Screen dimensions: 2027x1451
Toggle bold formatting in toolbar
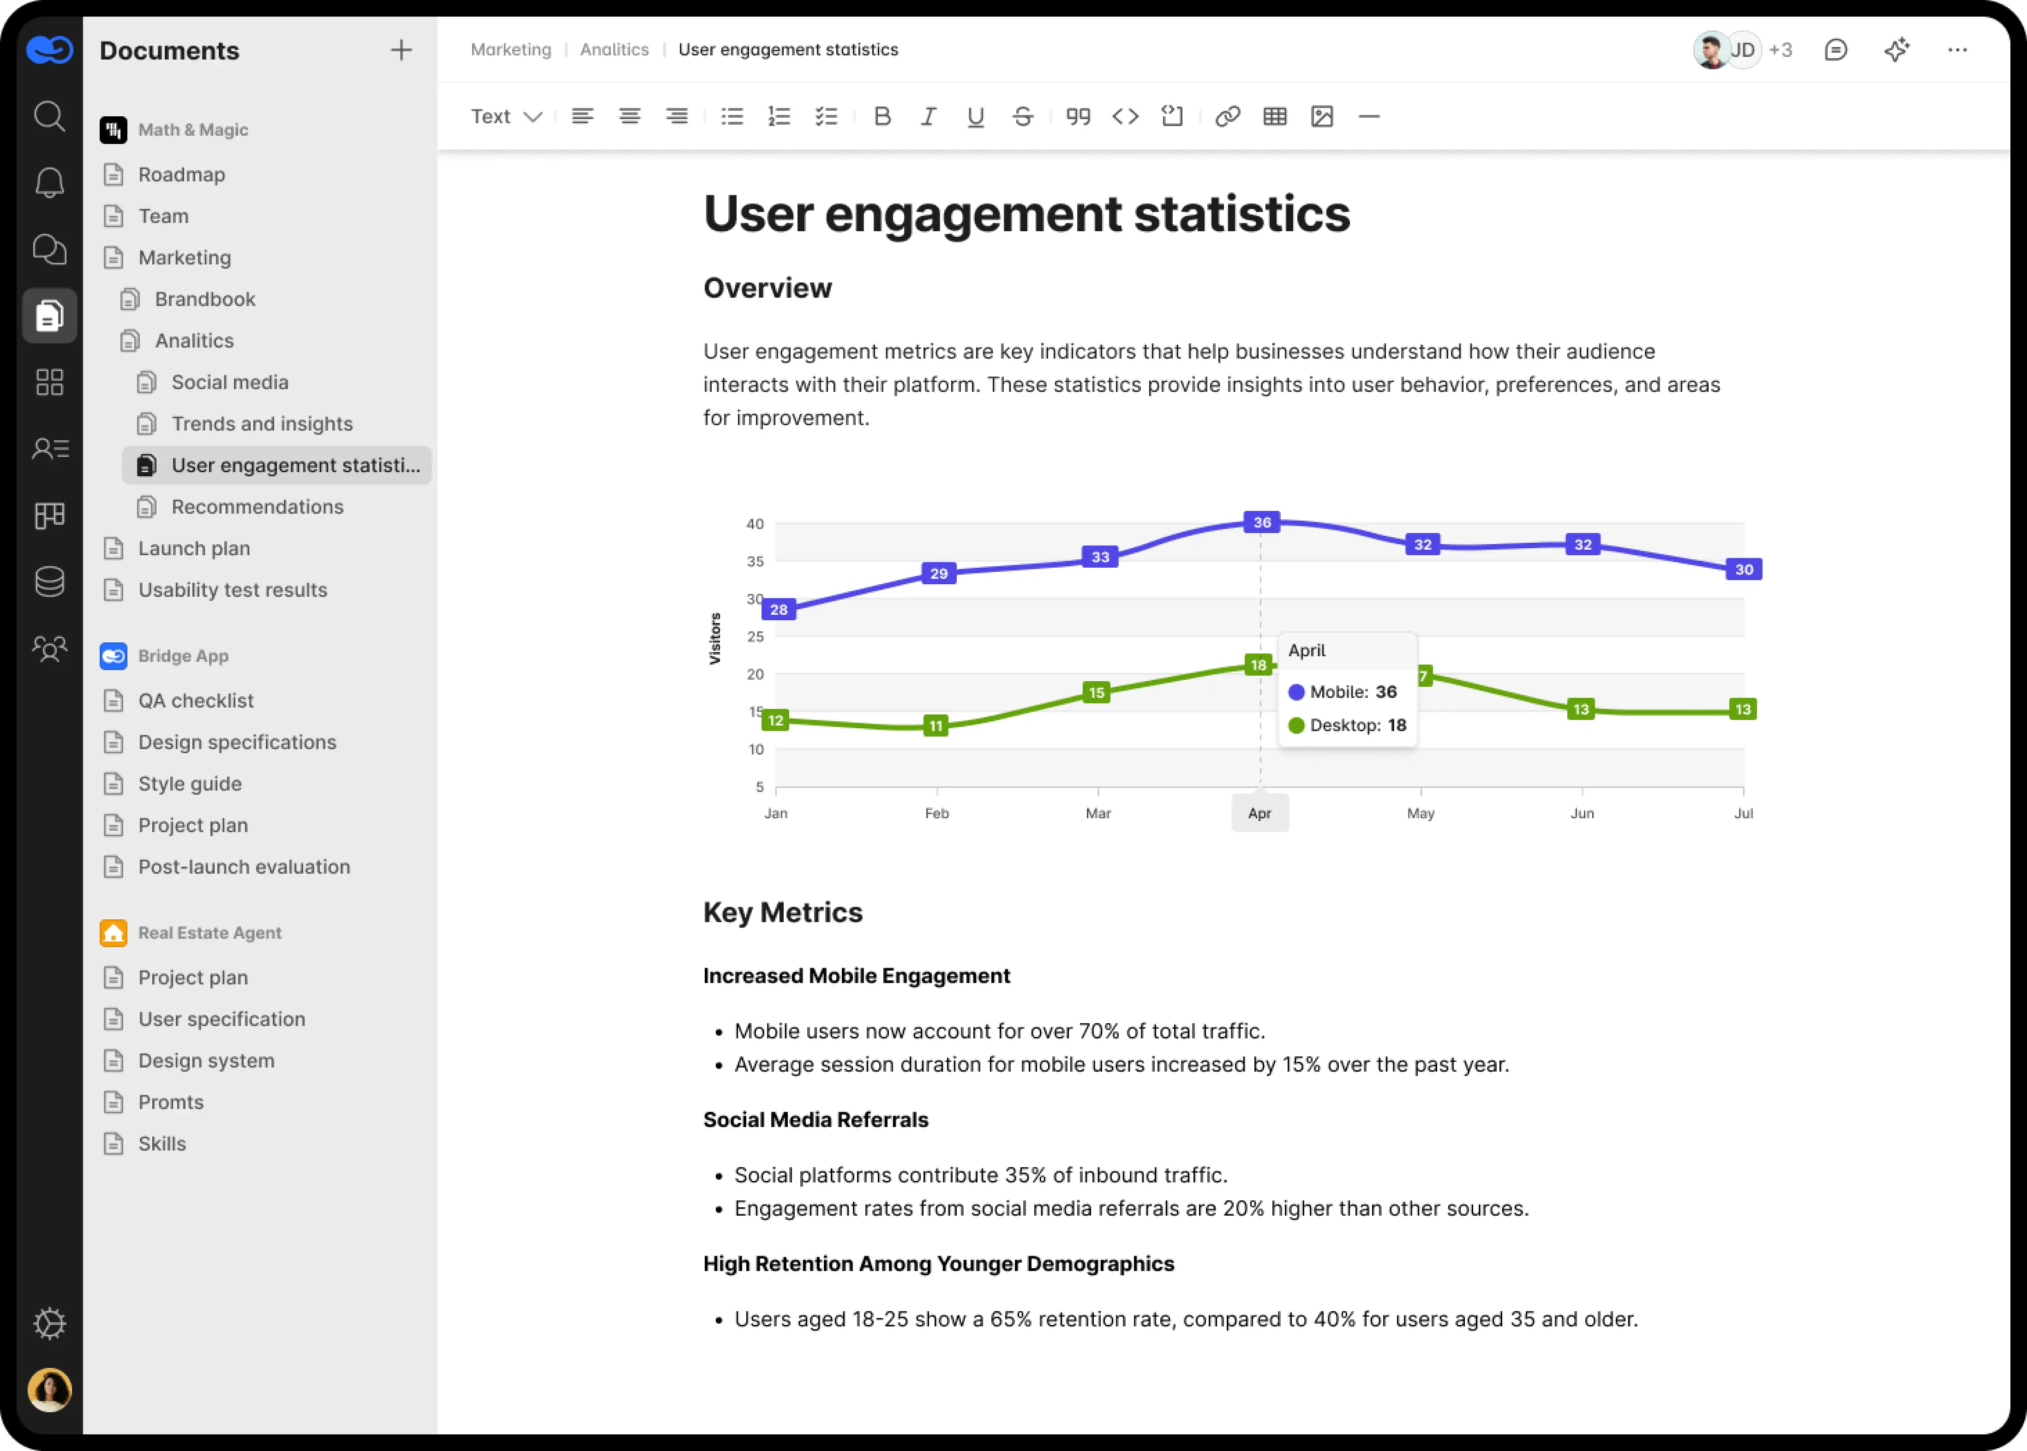pyautogui.click(x=882, y=116)
